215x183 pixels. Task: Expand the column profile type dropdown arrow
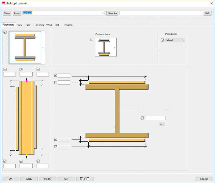[x=43, y=48]
